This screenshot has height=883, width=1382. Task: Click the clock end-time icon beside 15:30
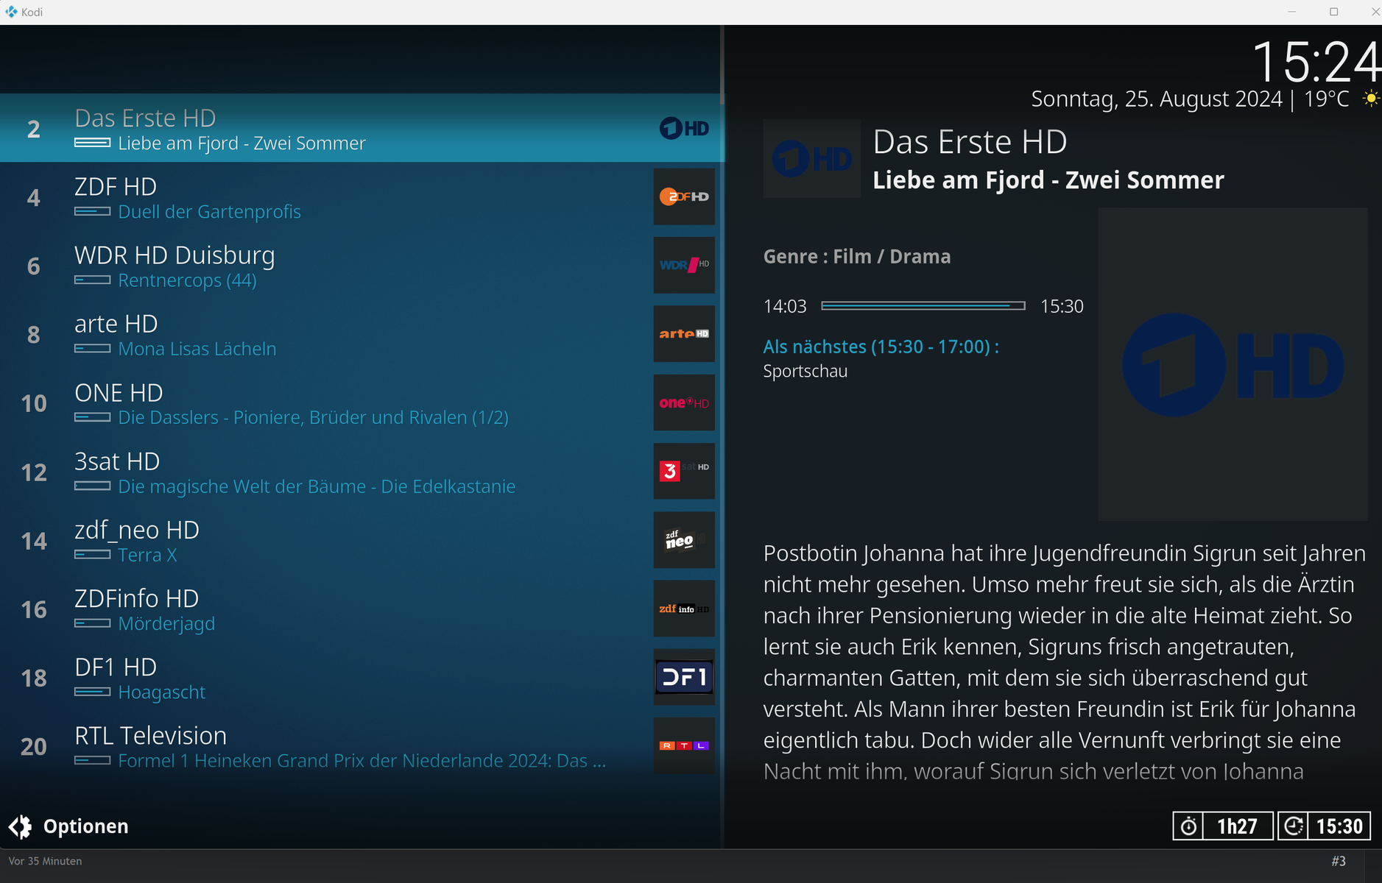[1294, 826]
